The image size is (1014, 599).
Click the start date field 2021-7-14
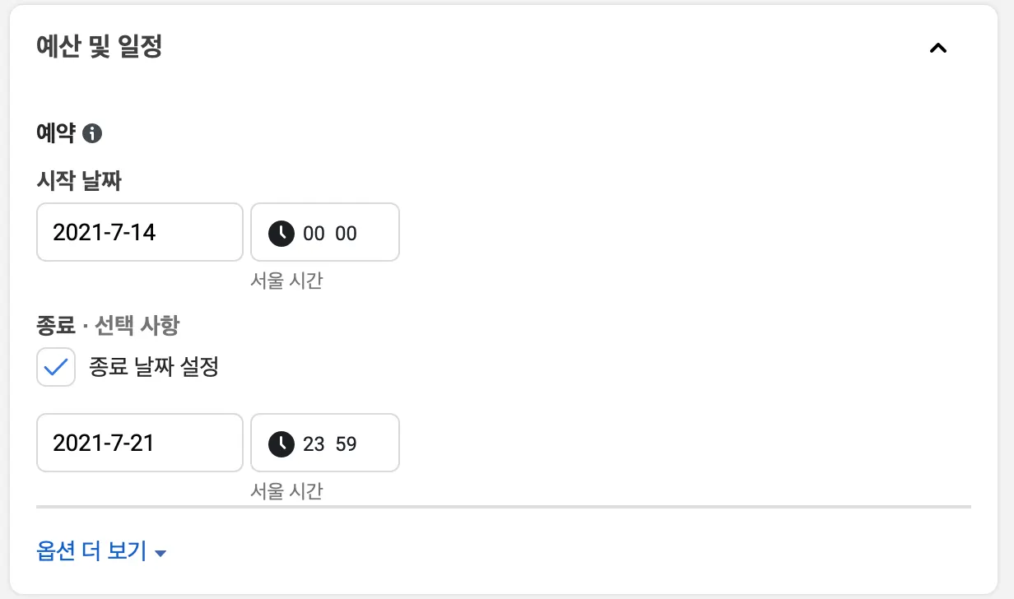click(x=140, y=233)
